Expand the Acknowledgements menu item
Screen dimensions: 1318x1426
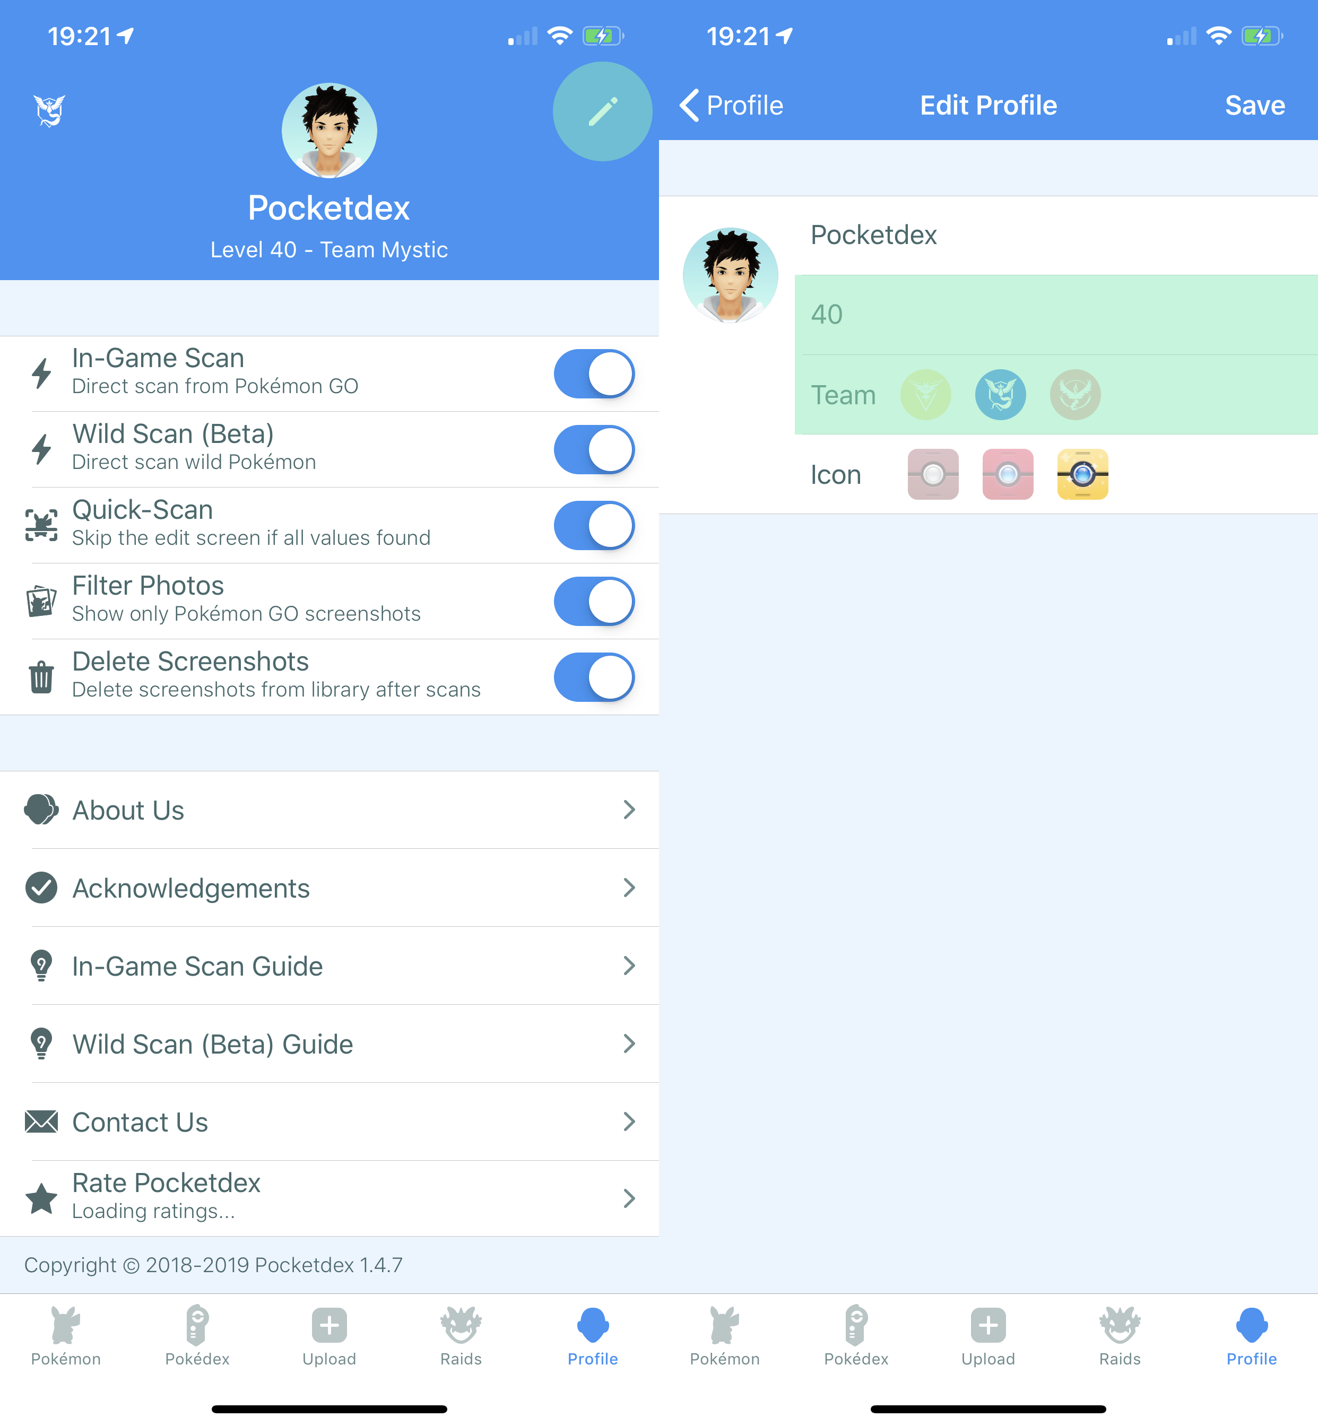[329, 888]
